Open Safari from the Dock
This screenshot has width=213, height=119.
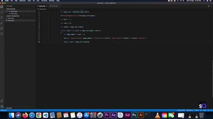pyautogui.click(x=32, y=115)
